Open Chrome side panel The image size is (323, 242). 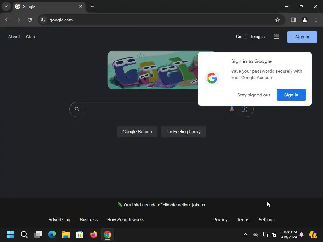point(293,20)
